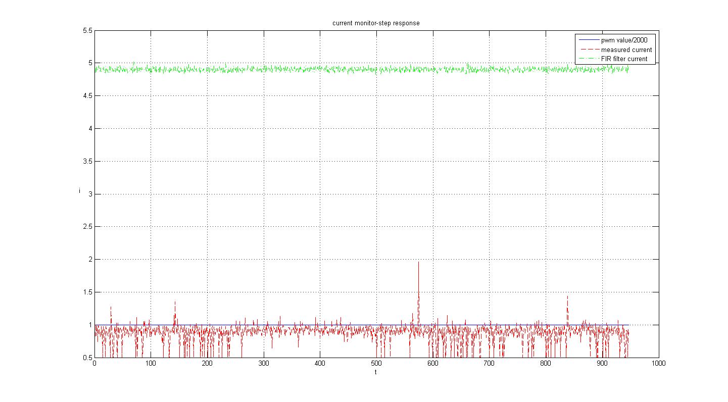Click the blue line sample in the legend
728x402 pixels.
pyautogui.click(x=588, y=40)
